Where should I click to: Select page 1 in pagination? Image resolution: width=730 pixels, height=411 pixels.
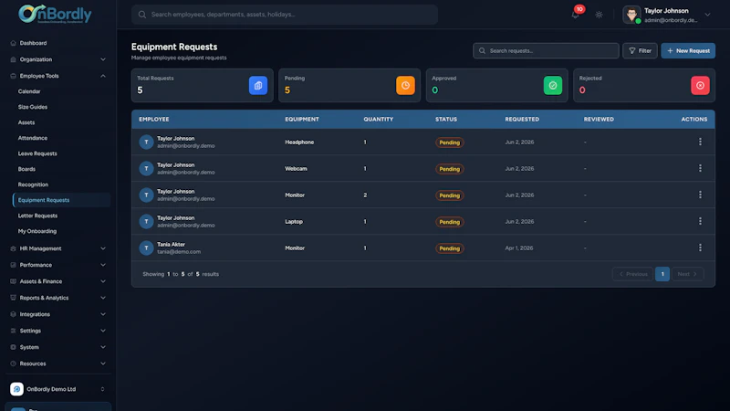[662, 274]
